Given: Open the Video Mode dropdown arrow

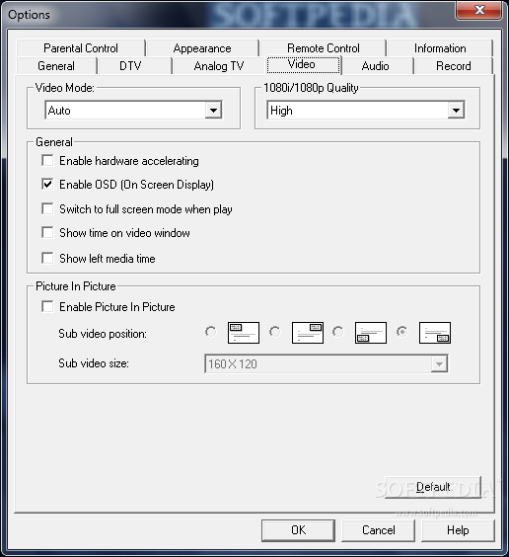Looking at the screenshot, I should [213, 111].
